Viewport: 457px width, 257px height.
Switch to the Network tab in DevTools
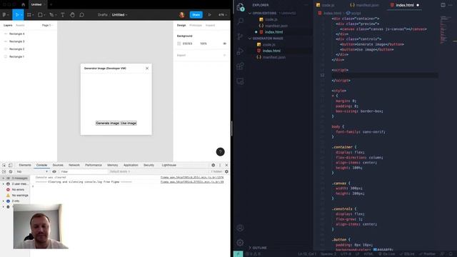coord(74,165)
